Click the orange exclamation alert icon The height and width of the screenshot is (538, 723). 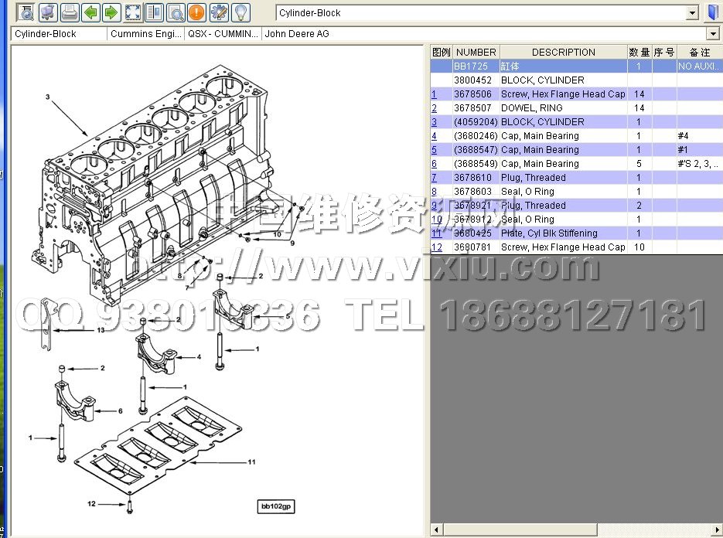click(197, 12)
